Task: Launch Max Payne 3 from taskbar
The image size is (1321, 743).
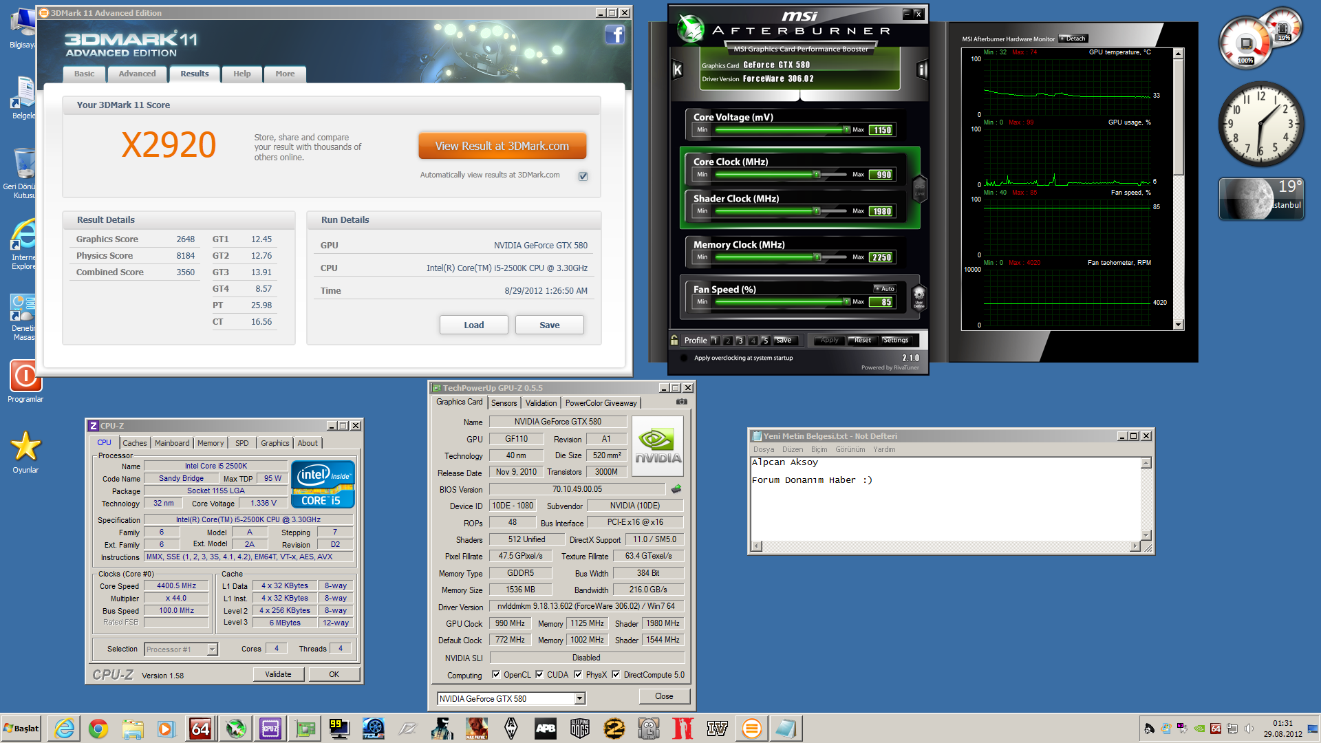Action: click(x=477, y=729)
